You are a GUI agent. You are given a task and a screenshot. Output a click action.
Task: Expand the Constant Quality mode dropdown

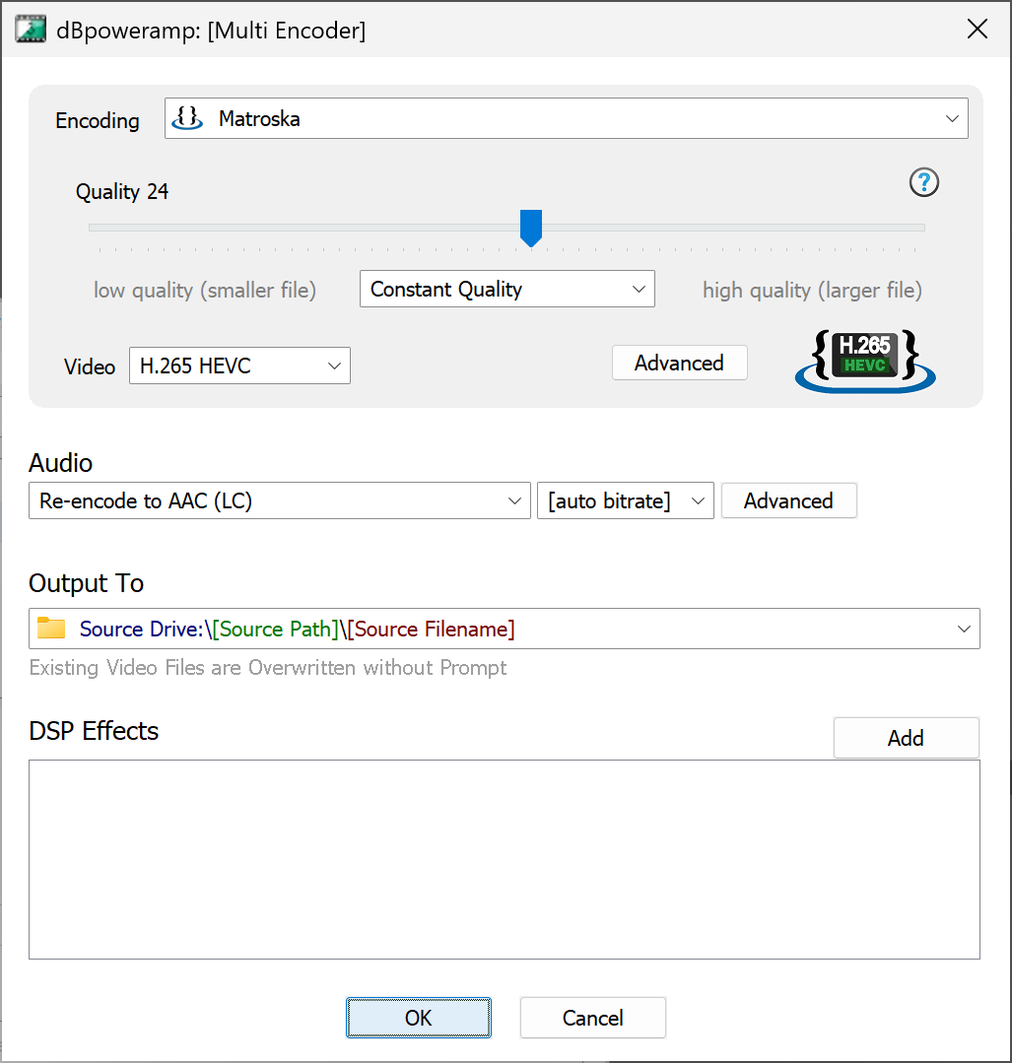[637, 290]
